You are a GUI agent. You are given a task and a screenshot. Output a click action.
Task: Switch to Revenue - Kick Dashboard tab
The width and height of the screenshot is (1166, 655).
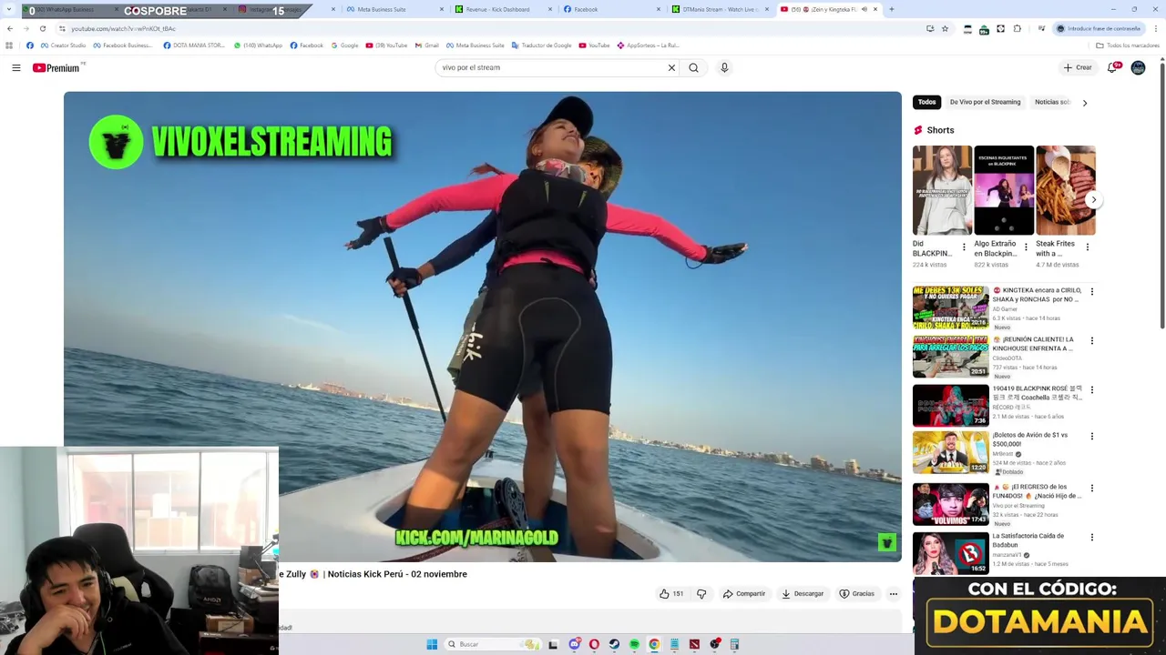(x=501, y=9)
